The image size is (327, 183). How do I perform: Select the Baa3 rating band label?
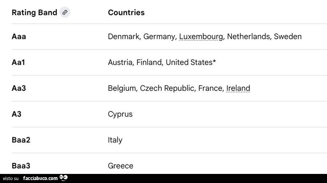(21, 166)
